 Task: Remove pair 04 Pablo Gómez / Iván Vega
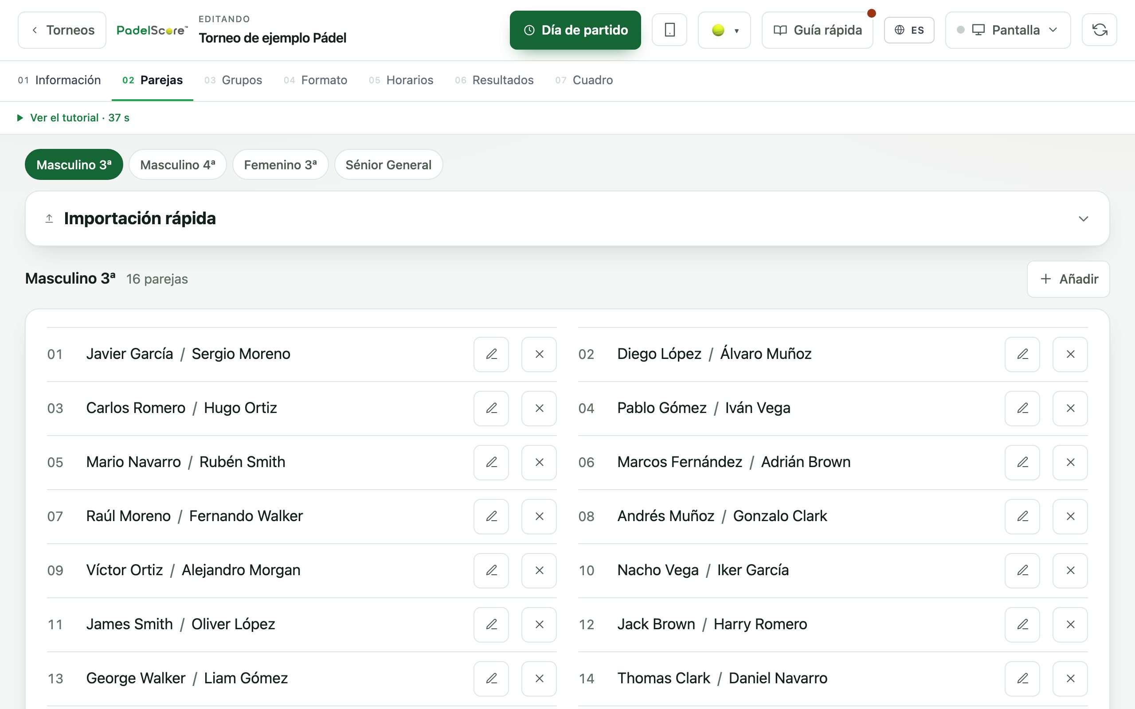point(1070,408)
